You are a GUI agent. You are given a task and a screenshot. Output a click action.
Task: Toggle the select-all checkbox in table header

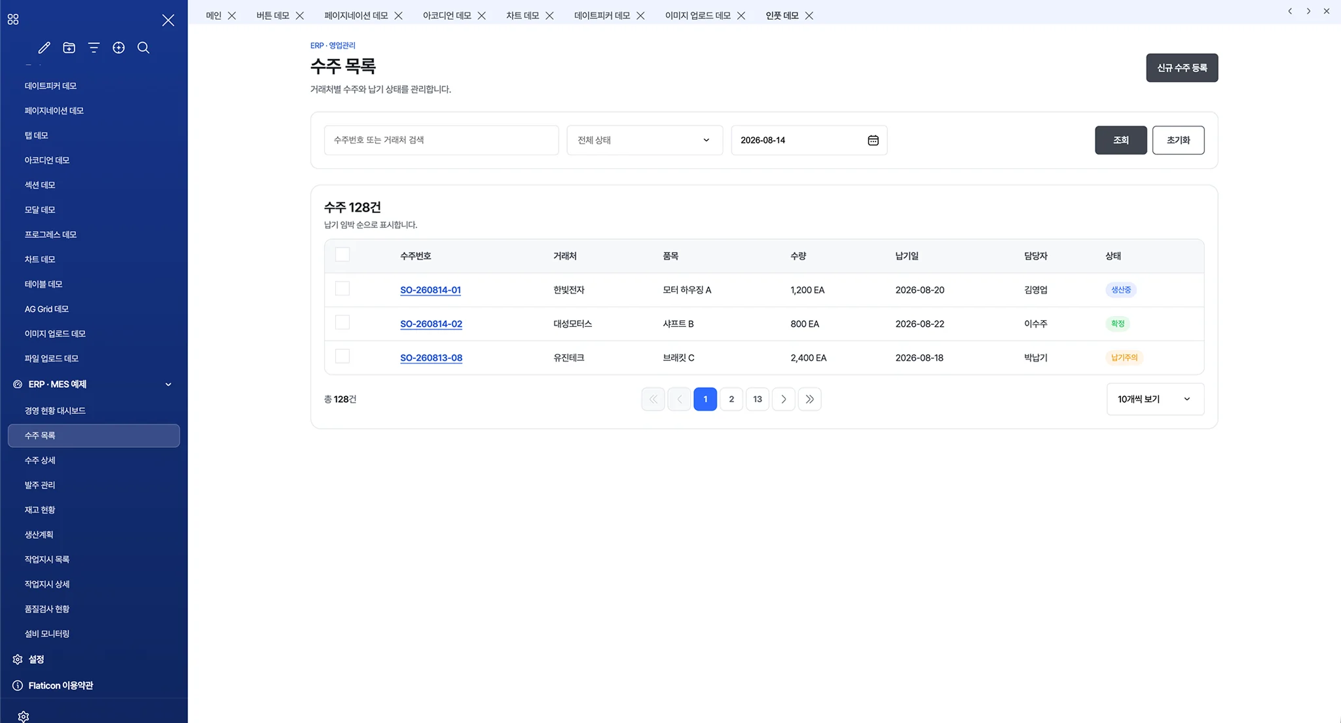tap(342, 255)
